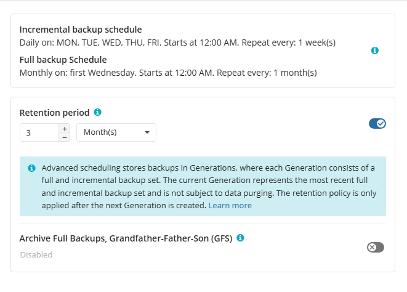Disable the Retention period toggle
Viewport: 407px width, 292px height.
[377, 123]
